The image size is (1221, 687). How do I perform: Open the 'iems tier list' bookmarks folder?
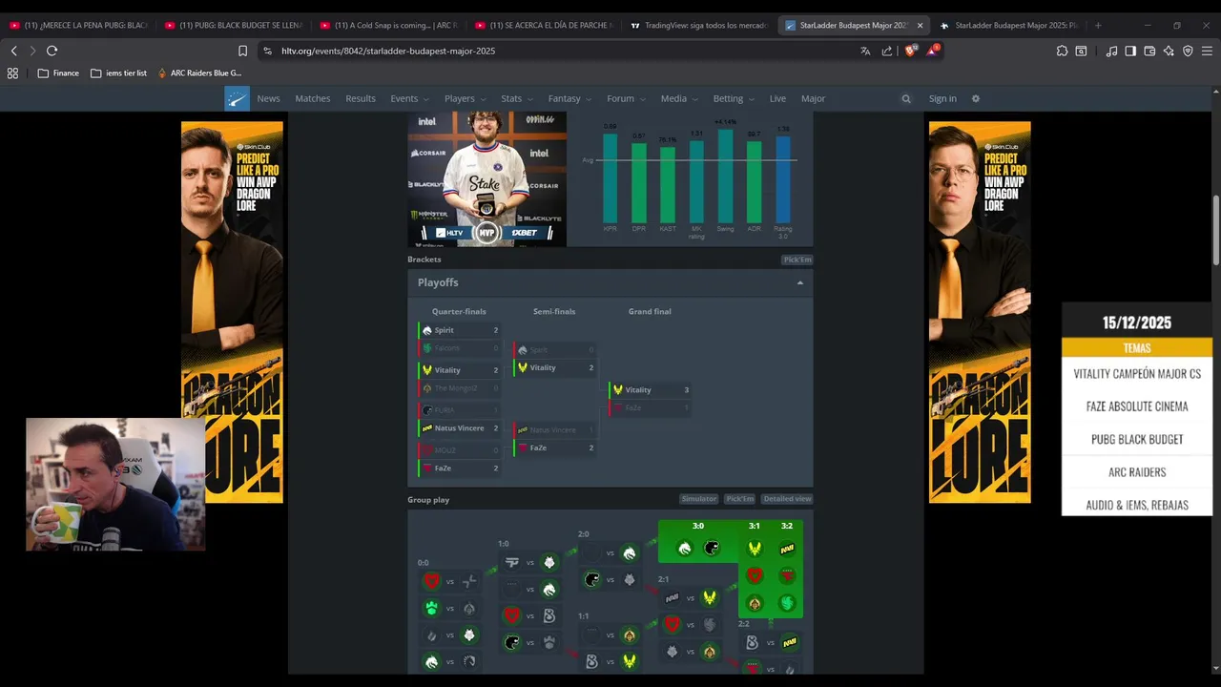[118, 73]
